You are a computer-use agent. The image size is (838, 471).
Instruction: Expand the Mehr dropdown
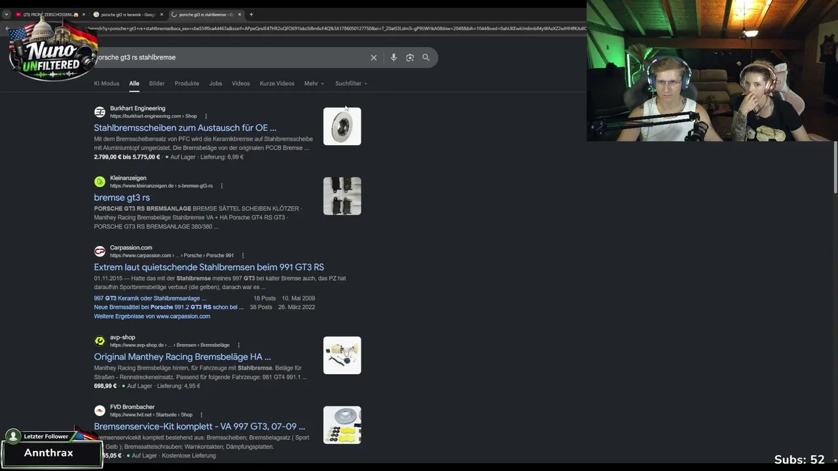[x=314, y=84]
